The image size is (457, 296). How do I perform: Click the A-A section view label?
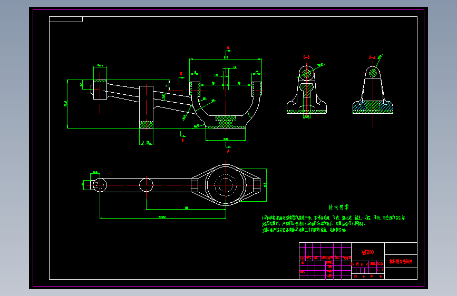point(372,57)
